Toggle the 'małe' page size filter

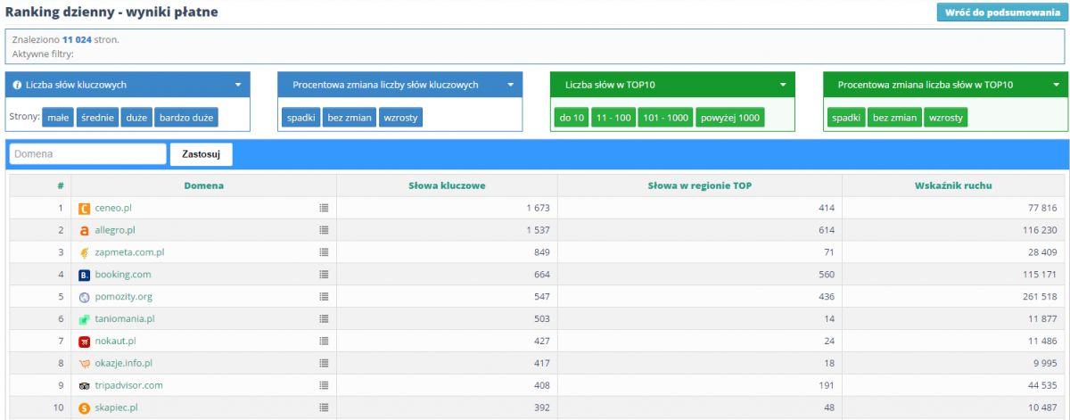(59, 118)
